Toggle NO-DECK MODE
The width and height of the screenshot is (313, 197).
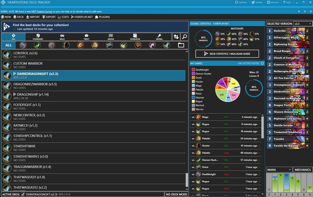coord(177,194)
